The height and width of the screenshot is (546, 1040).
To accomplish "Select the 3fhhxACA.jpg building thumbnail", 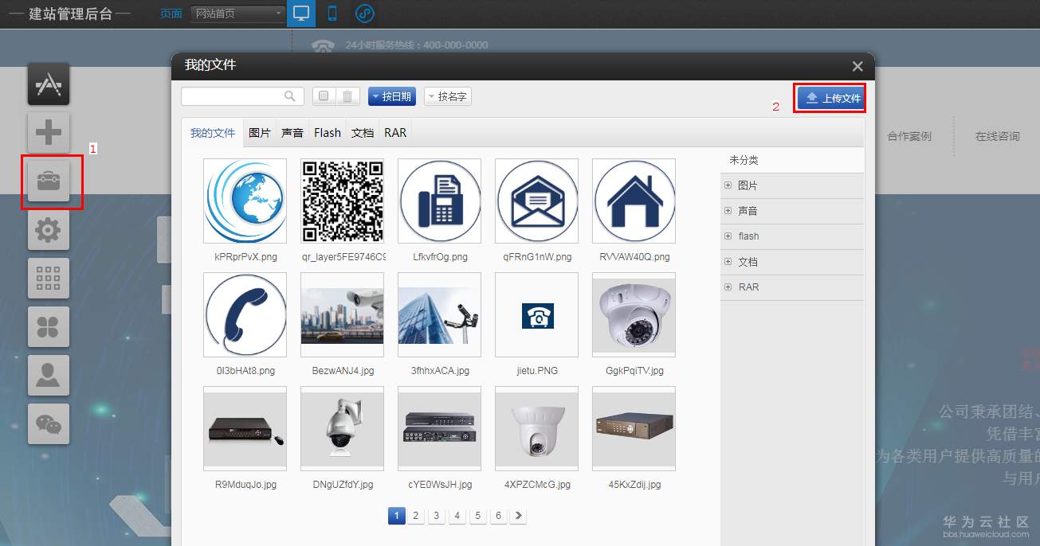I will tap(439, 314).
